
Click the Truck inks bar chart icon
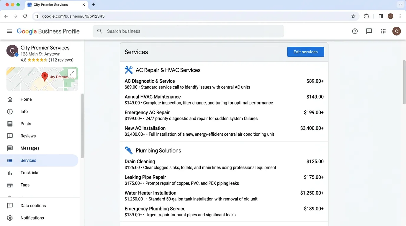coord(10,173)
